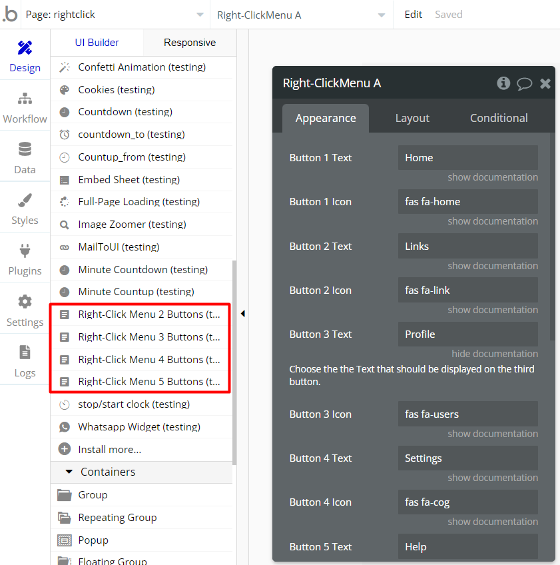
Task: Select Right-Click Menu 3 Buttons element
Action: pyautogui.click(x=140, y=336)
